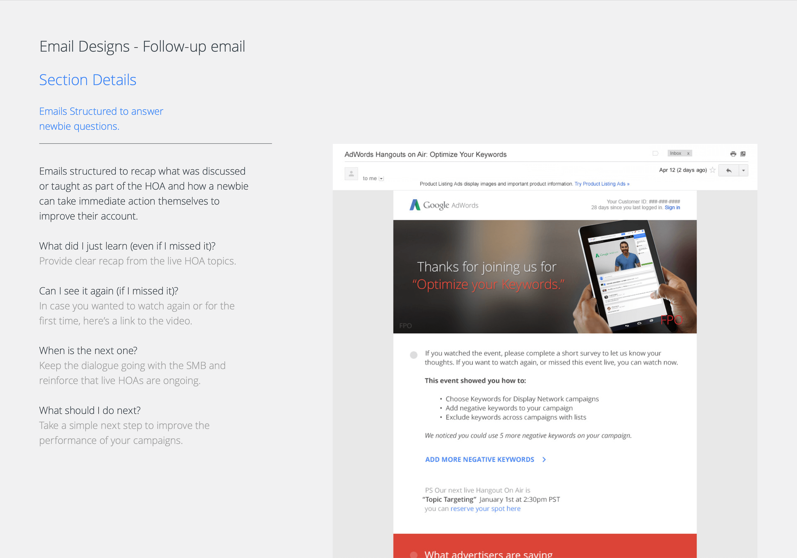Remove the Inbox label with its x
Screen dimensions: 797x558
coord(688,153)
